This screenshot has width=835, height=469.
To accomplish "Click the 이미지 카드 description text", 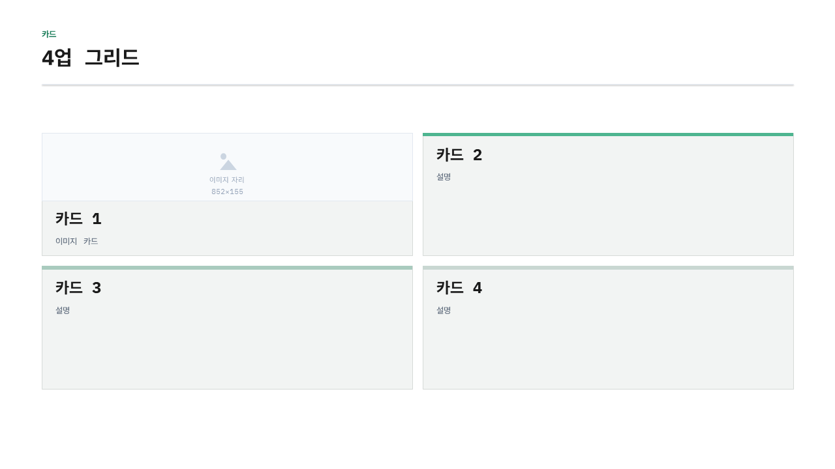I will (77, 241).
